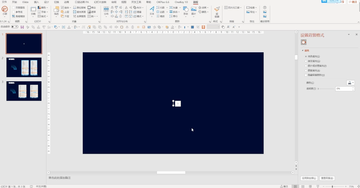Switch to the OKPlus 6.6 tab
The width and height of the screenshot is (360, 188).
click(x=163, y=2)
